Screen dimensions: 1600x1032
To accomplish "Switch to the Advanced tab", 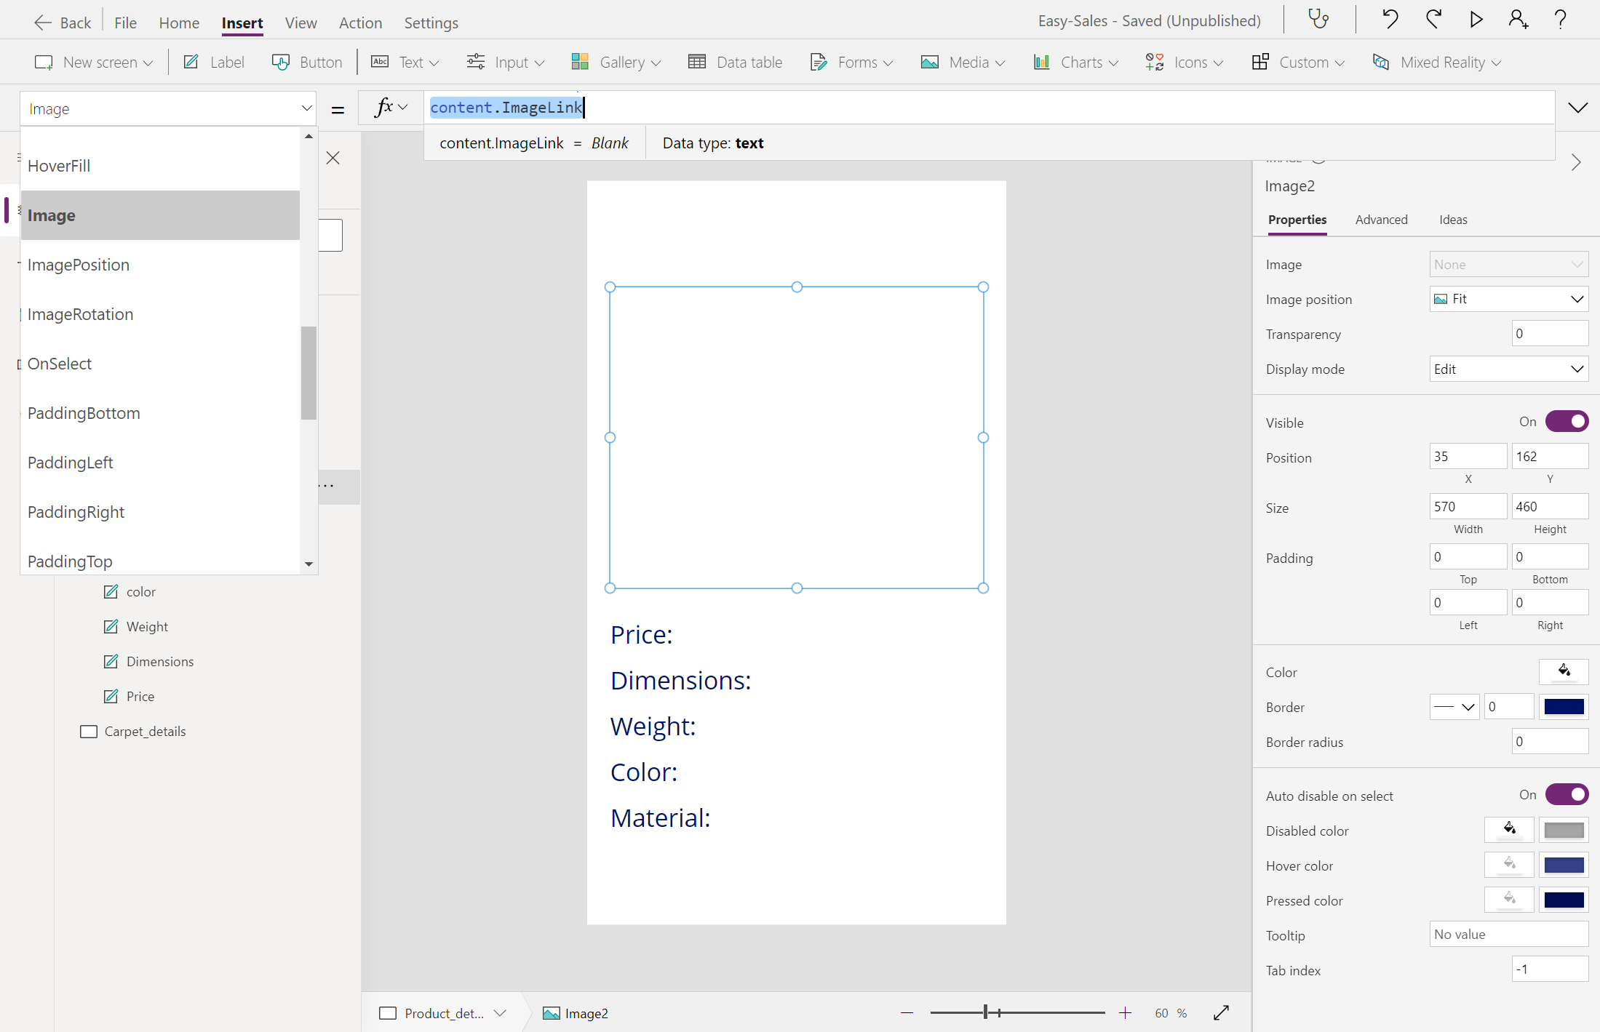I will click(x=1381, y=220).
